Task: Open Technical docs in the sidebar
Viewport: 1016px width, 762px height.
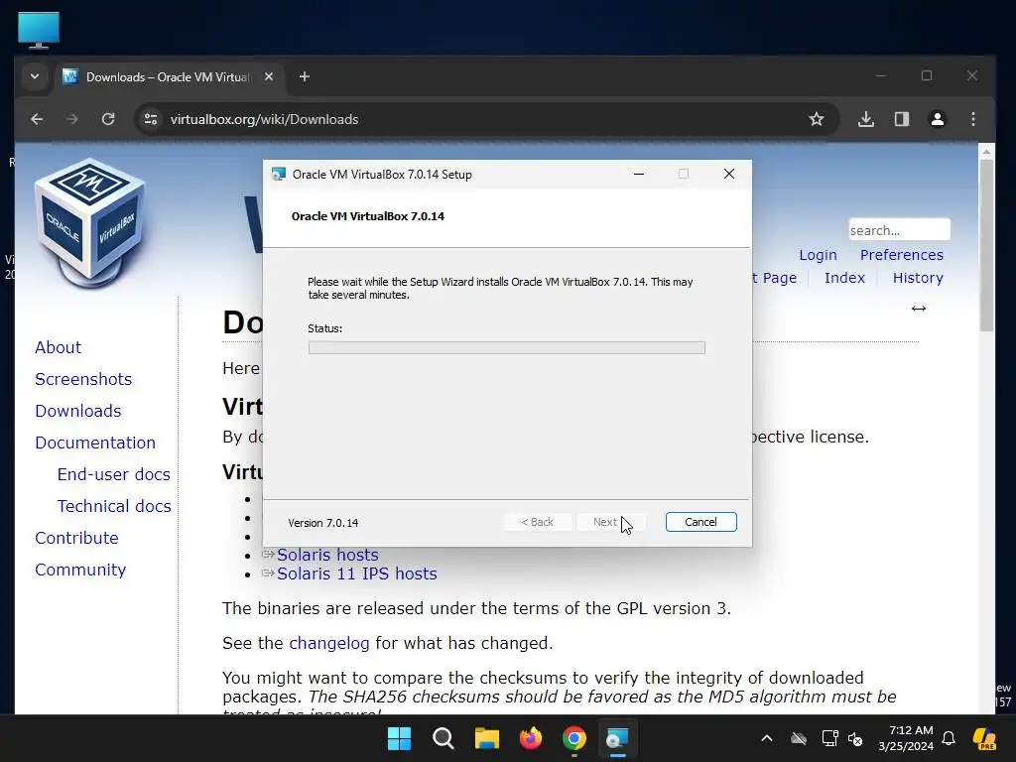Action: (x=114, y=506)
